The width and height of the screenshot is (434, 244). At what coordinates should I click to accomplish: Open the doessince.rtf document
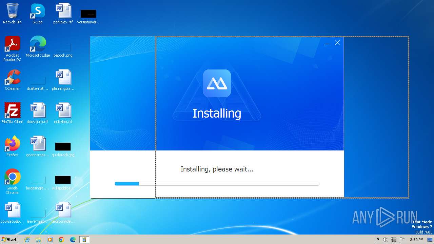click(38, 113)
